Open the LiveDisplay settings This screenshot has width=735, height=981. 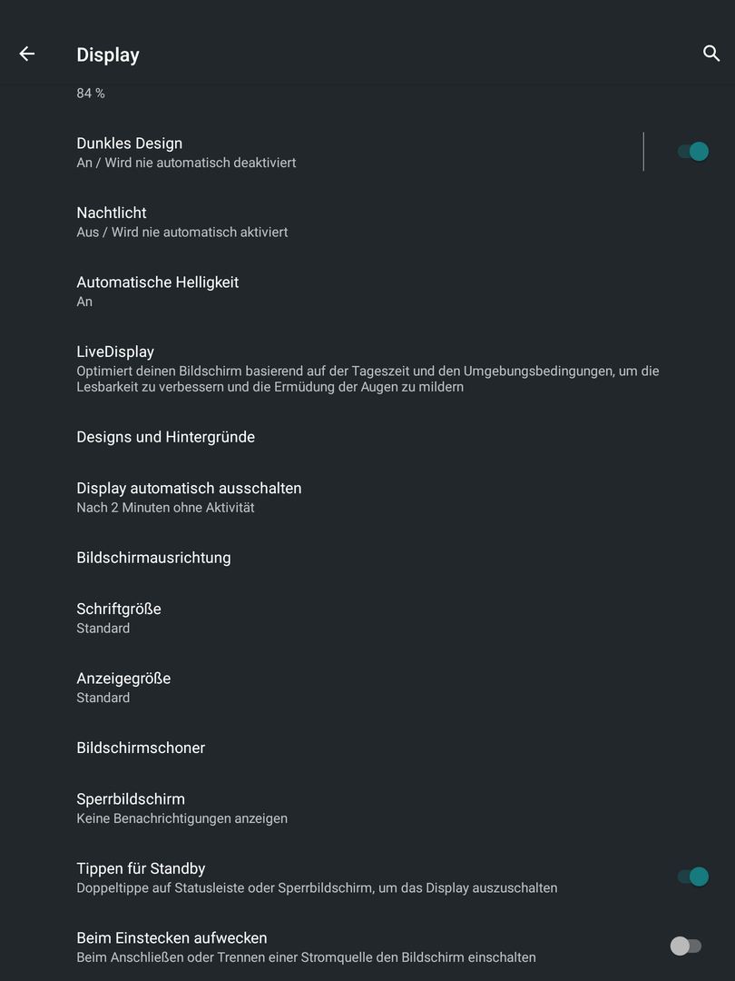pos(367,369)
